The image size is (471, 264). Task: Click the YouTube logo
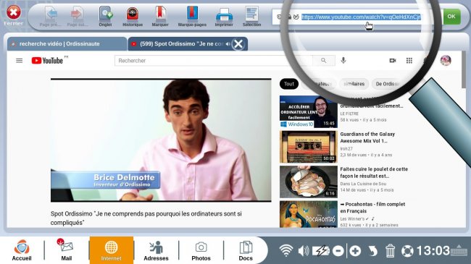pos(47,61)
